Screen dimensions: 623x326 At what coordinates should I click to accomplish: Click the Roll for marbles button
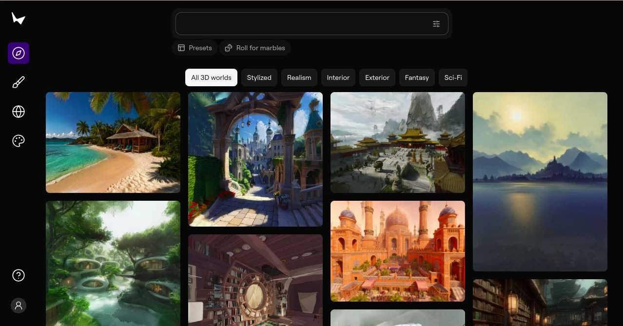255,48
